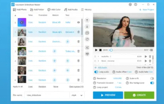Click the green CREATE button

tap(139, 95)
